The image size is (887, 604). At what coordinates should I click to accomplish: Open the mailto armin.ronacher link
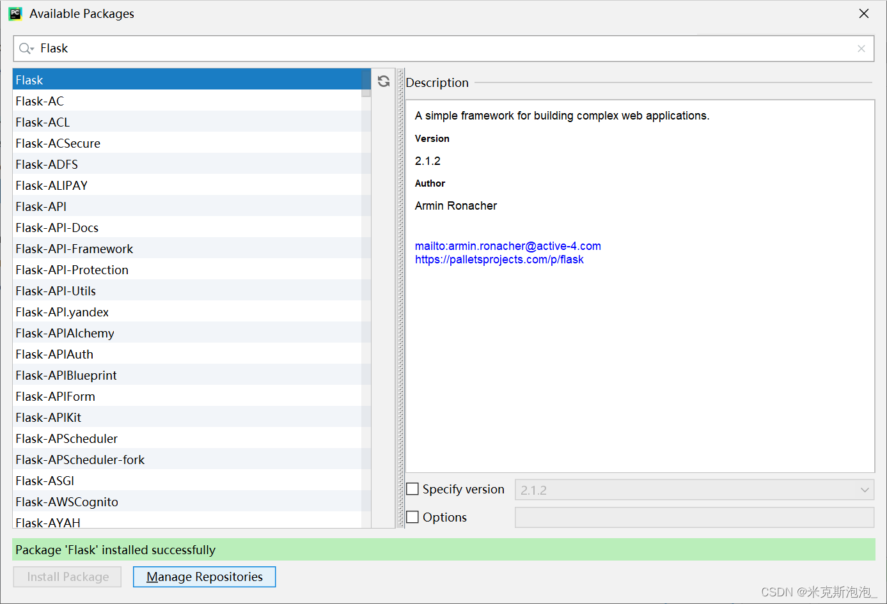508,246
